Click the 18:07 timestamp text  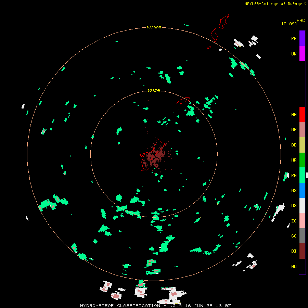[223, 306]
